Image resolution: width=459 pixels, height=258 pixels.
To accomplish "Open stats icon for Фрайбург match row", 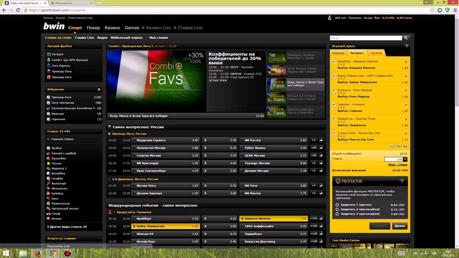I will point(321,219).
